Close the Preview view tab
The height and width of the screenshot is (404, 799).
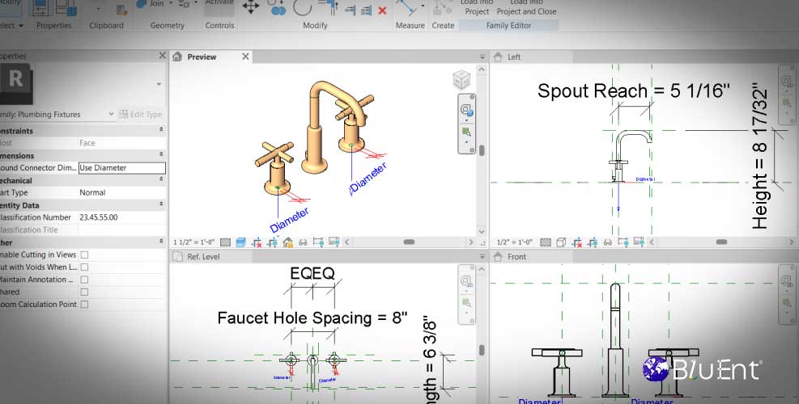(245, 57)
